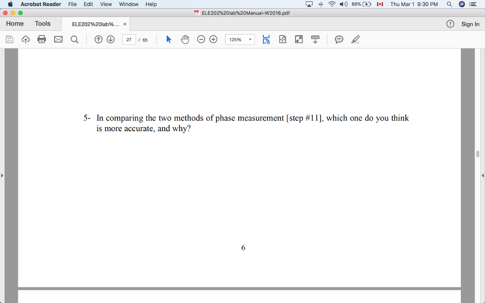Activate the selection arrow tool
Image resolution: width=485 pixels, height=303 pixels.
(168, 39)
